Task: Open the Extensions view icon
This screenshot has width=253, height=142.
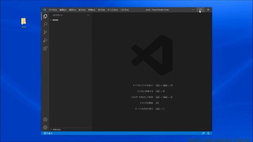Action: [x=45, y=48]
